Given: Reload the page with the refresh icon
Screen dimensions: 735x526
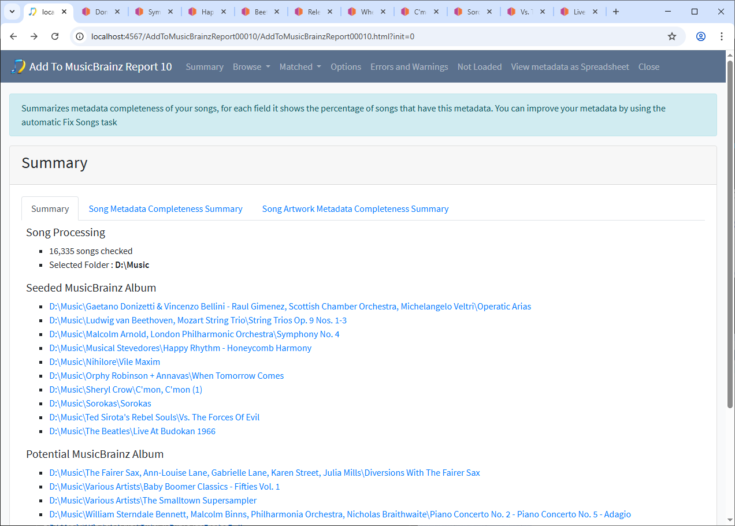Looking at the screenshot, I should (55, 36).
